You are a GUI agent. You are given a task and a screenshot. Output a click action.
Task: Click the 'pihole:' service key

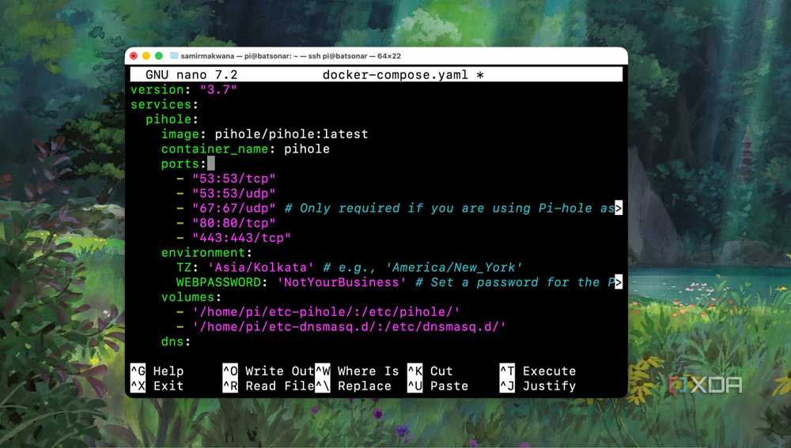(172, 119)
